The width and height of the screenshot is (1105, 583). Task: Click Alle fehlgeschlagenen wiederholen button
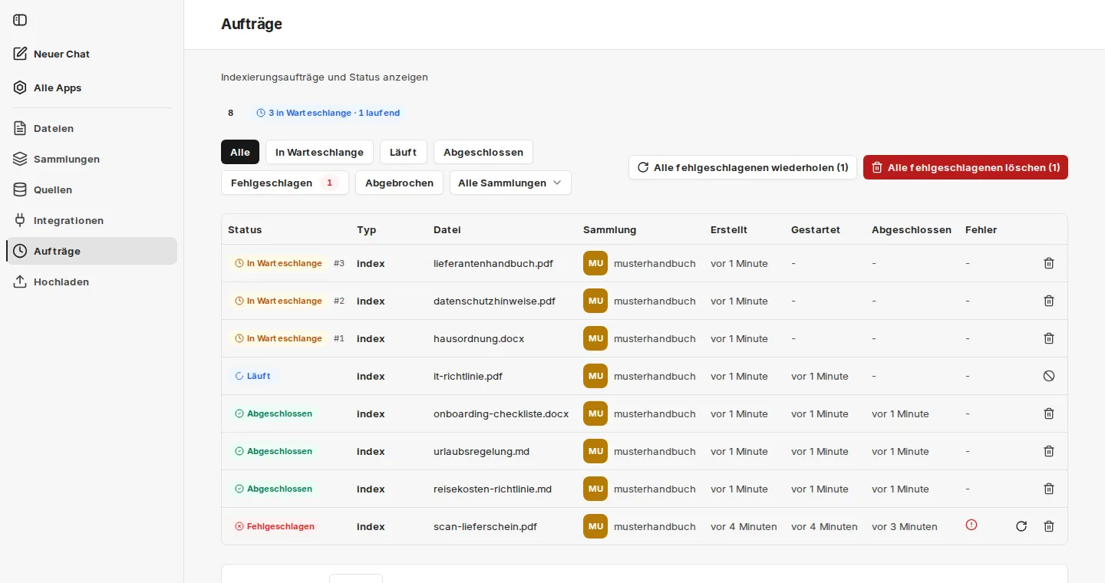743,167
